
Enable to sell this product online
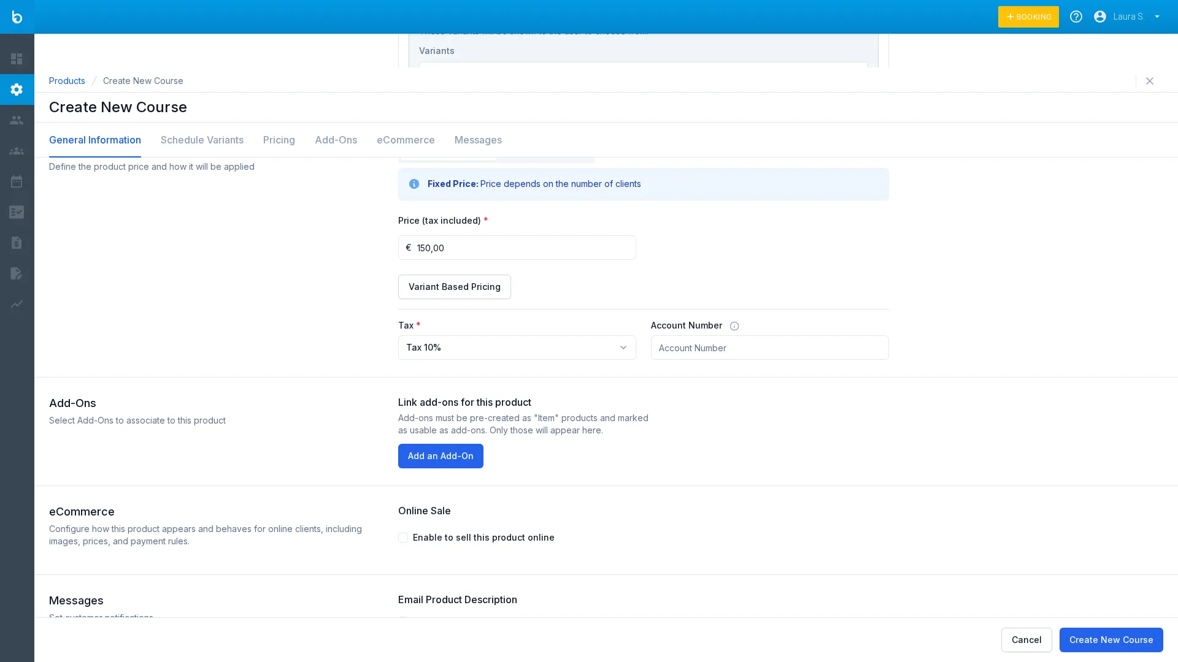(x=403, y=538)
